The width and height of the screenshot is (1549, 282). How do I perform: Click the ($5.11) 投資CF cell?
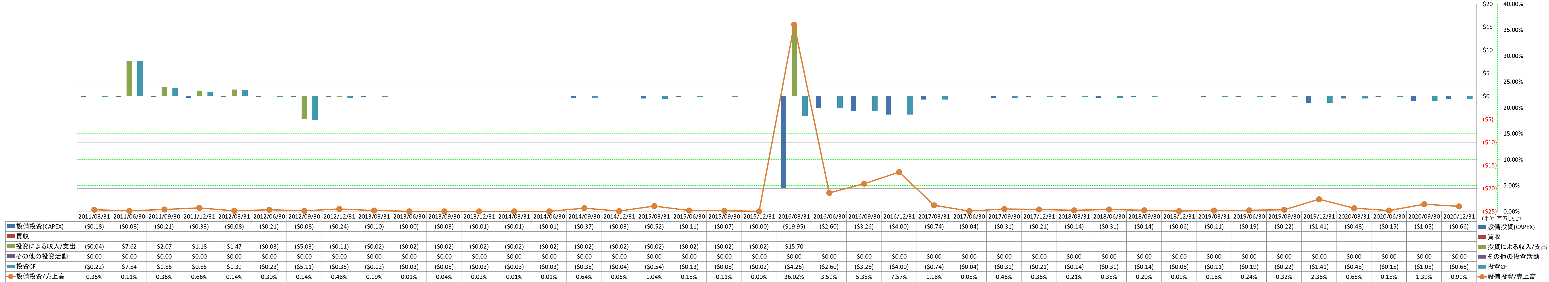[304, 266]
